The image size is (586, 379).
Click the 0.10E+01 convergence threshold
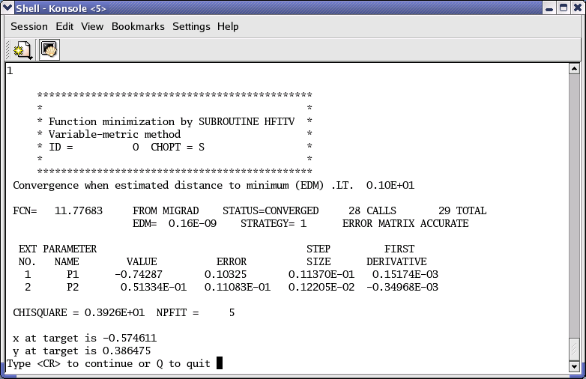pyautogui.click(x=390, y=186)
